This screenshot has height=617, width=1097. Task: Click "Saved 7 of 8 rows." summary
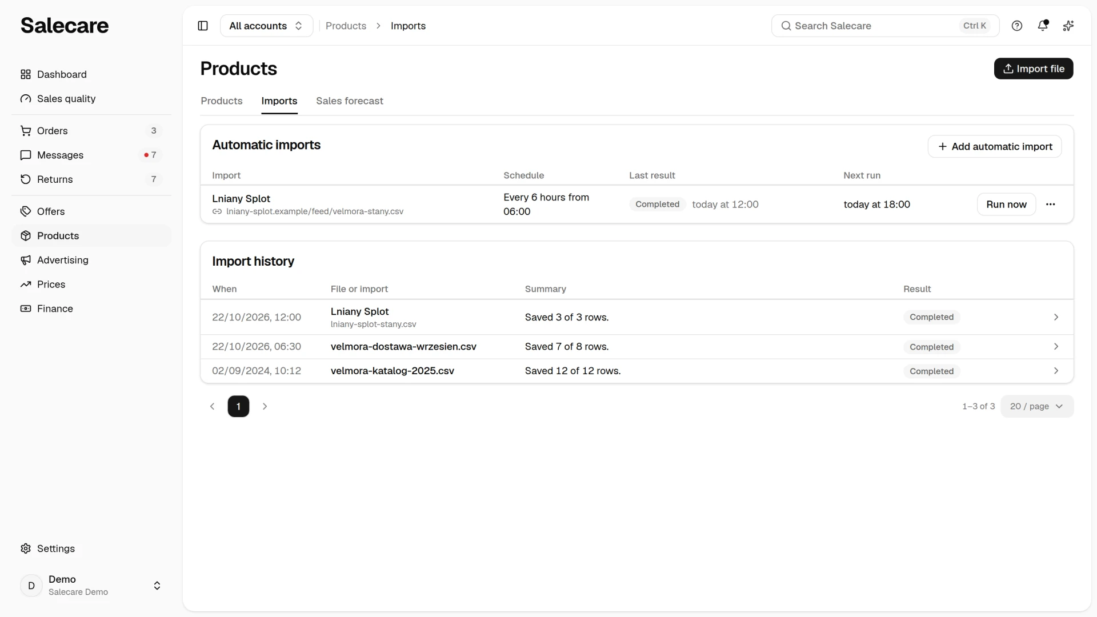tap(567, 347)
